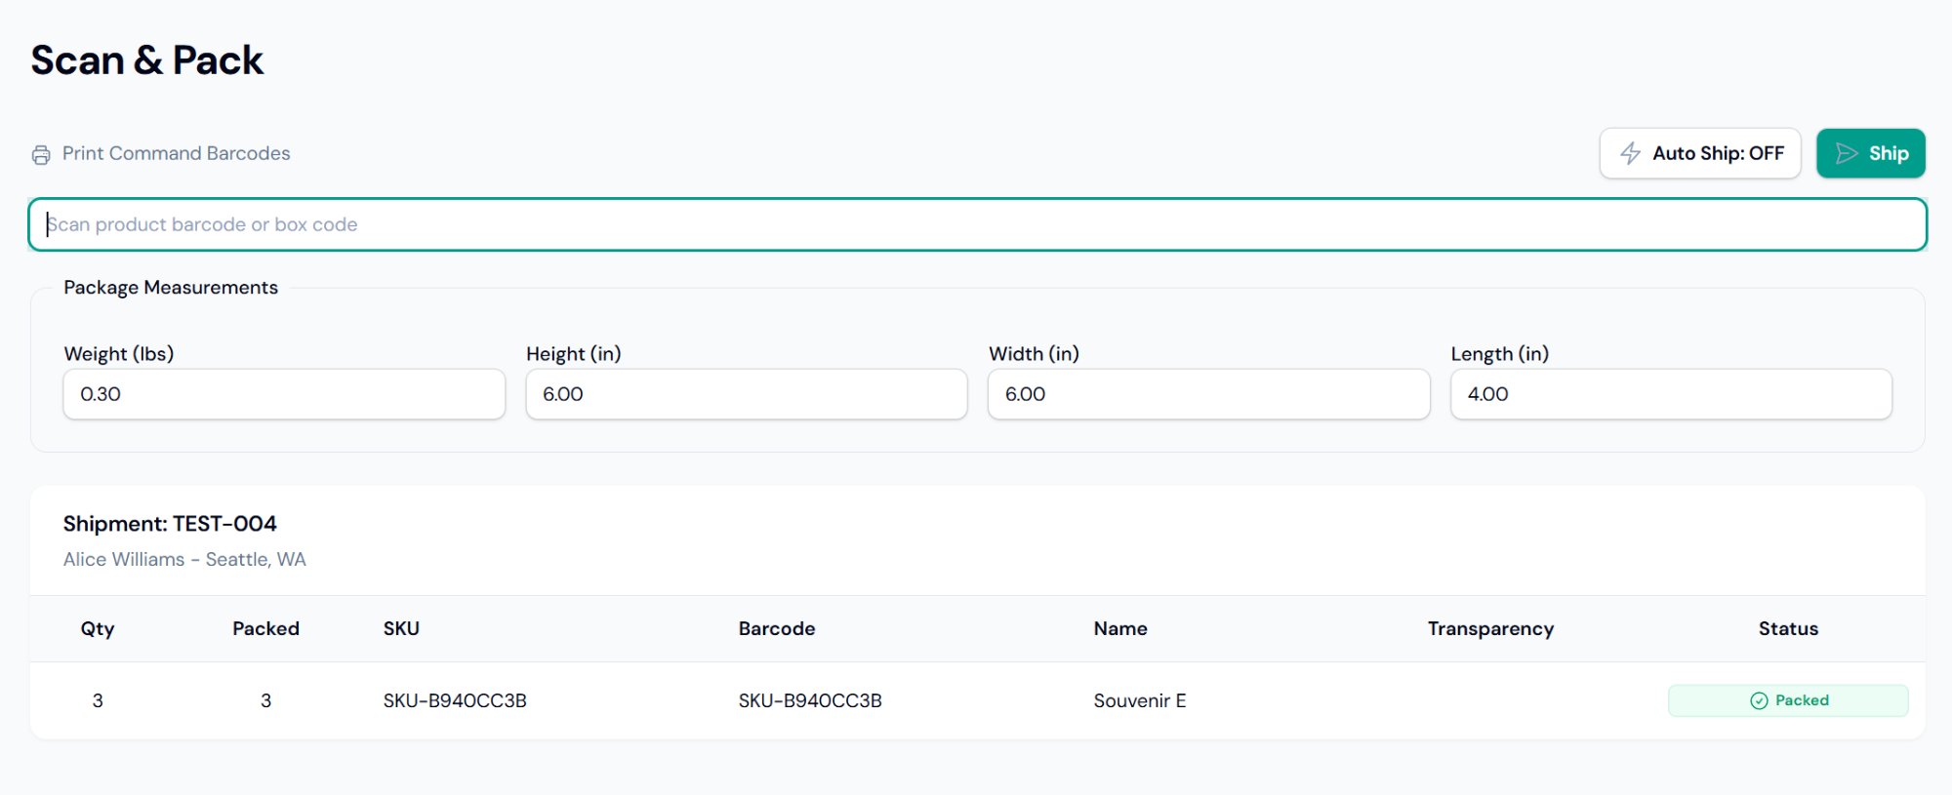Click the Length field with 4.00

(x=1670, y=394)
